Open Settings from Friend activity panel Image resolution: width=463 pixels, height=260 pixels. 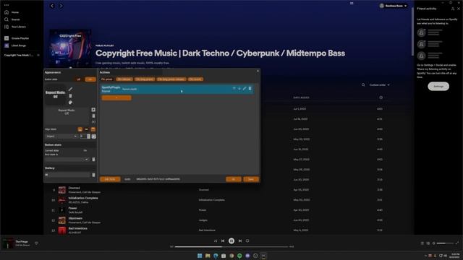coord(438,87)
